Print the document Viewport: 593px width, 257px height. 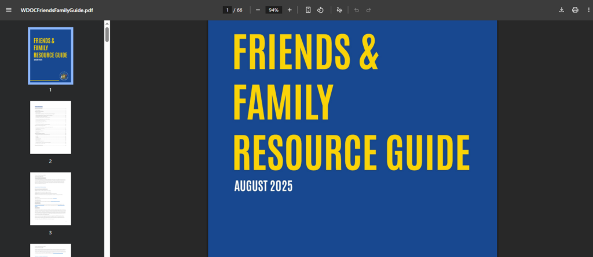coord(575,10)
